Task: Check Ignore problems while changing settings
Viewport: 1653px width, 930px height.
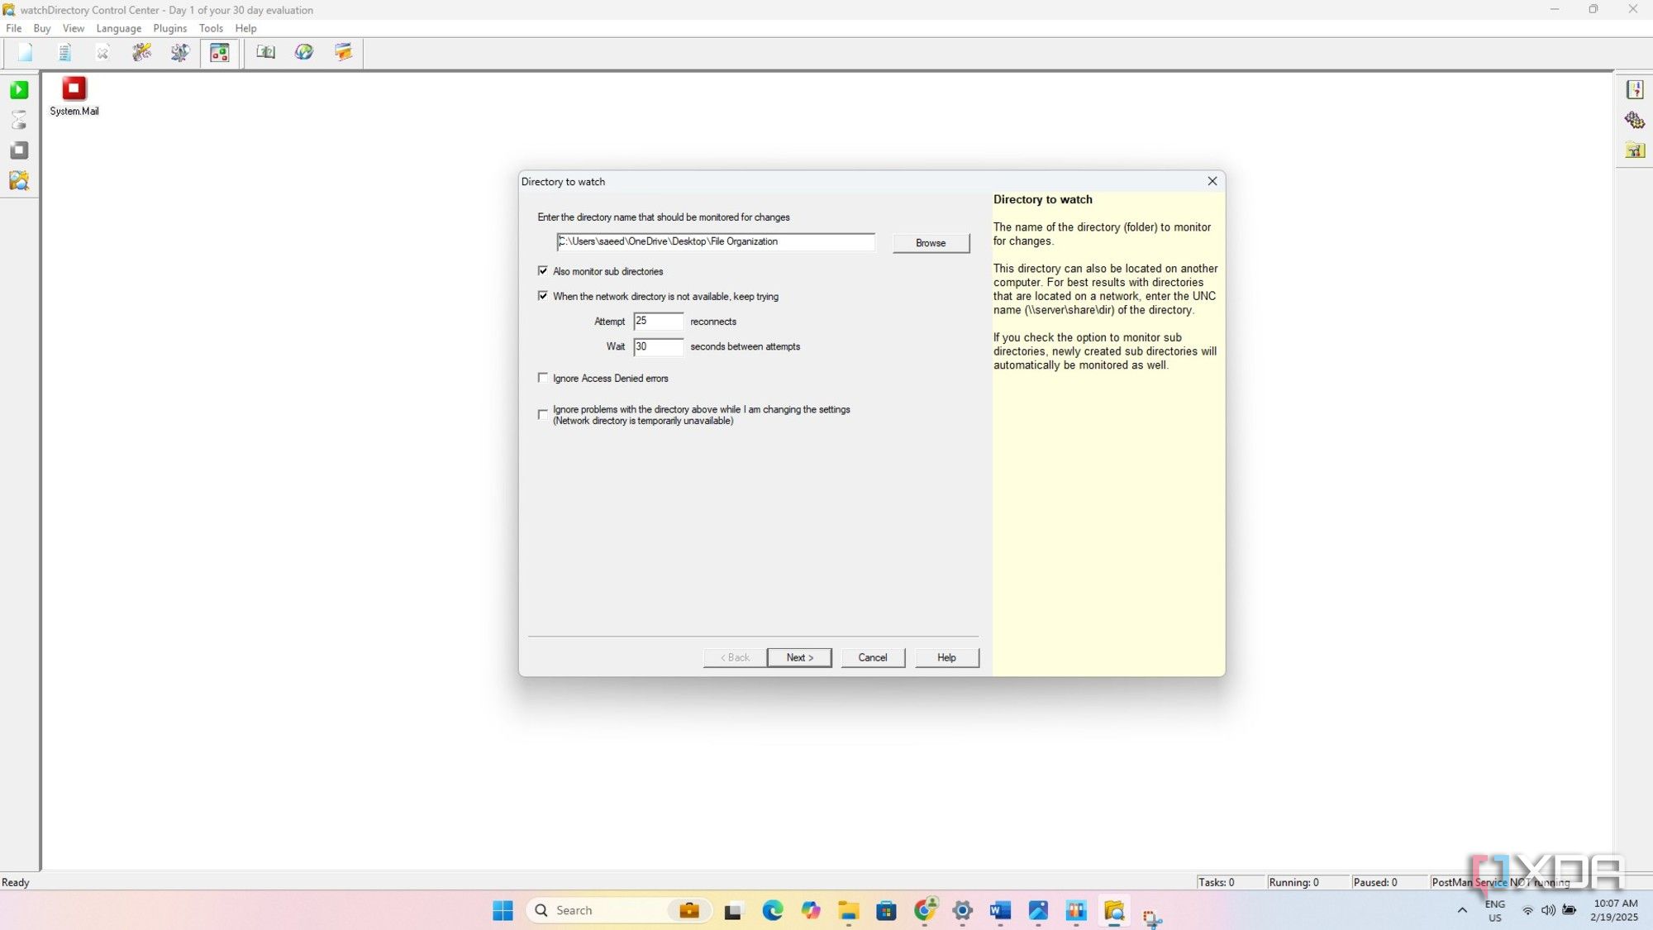Action: pos(543,414)
